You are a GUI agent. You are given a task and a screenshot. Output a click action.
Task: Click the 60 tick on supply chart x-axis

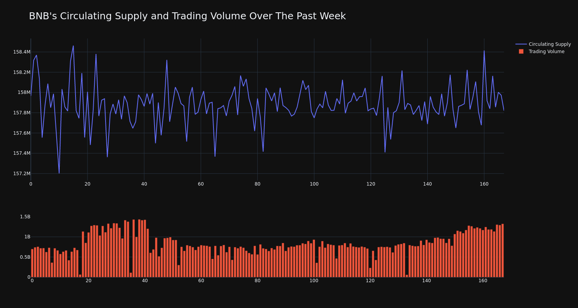(201, 184)
